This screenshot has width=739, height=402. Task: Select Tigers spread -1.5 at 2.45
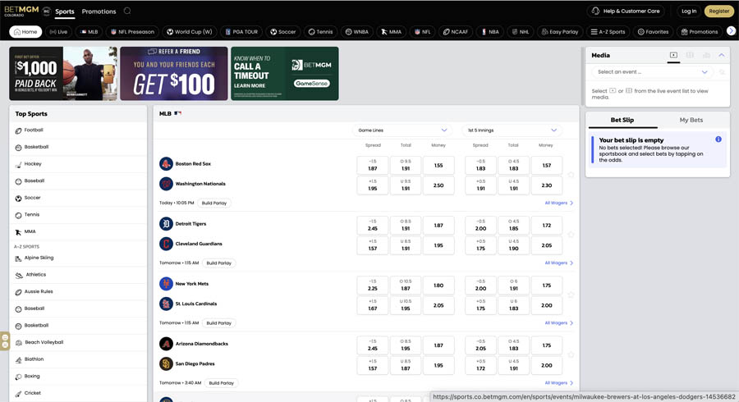point(372,225)
